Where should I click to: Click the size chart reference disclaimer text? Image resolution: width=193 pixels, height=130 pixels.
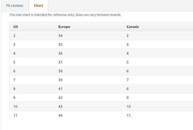[65, 15]
